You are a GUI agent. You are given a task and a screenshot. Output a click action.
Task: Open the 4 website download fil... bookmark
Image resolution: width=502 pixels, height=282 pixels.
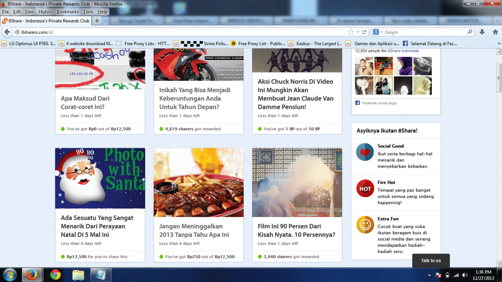(x=86, y=43)
